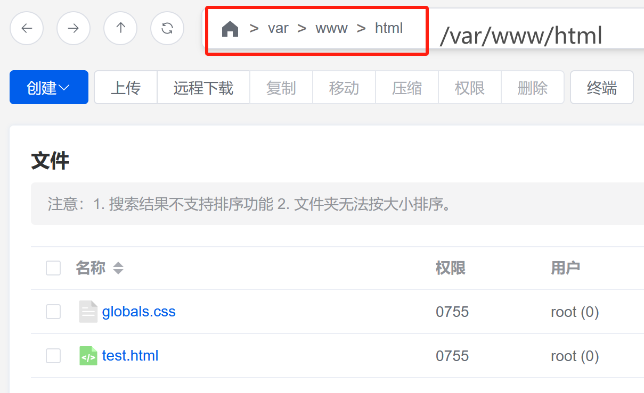
Task: Open the globals.css file link
Action: pos(139,312)
